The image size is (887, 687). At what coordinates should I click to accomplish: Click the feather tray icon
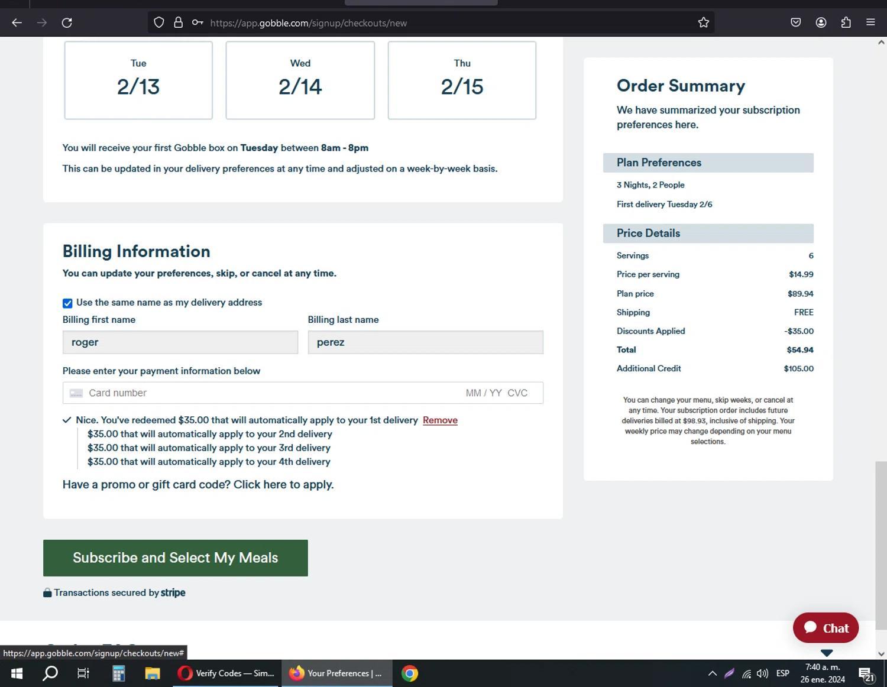pos(730,673)
